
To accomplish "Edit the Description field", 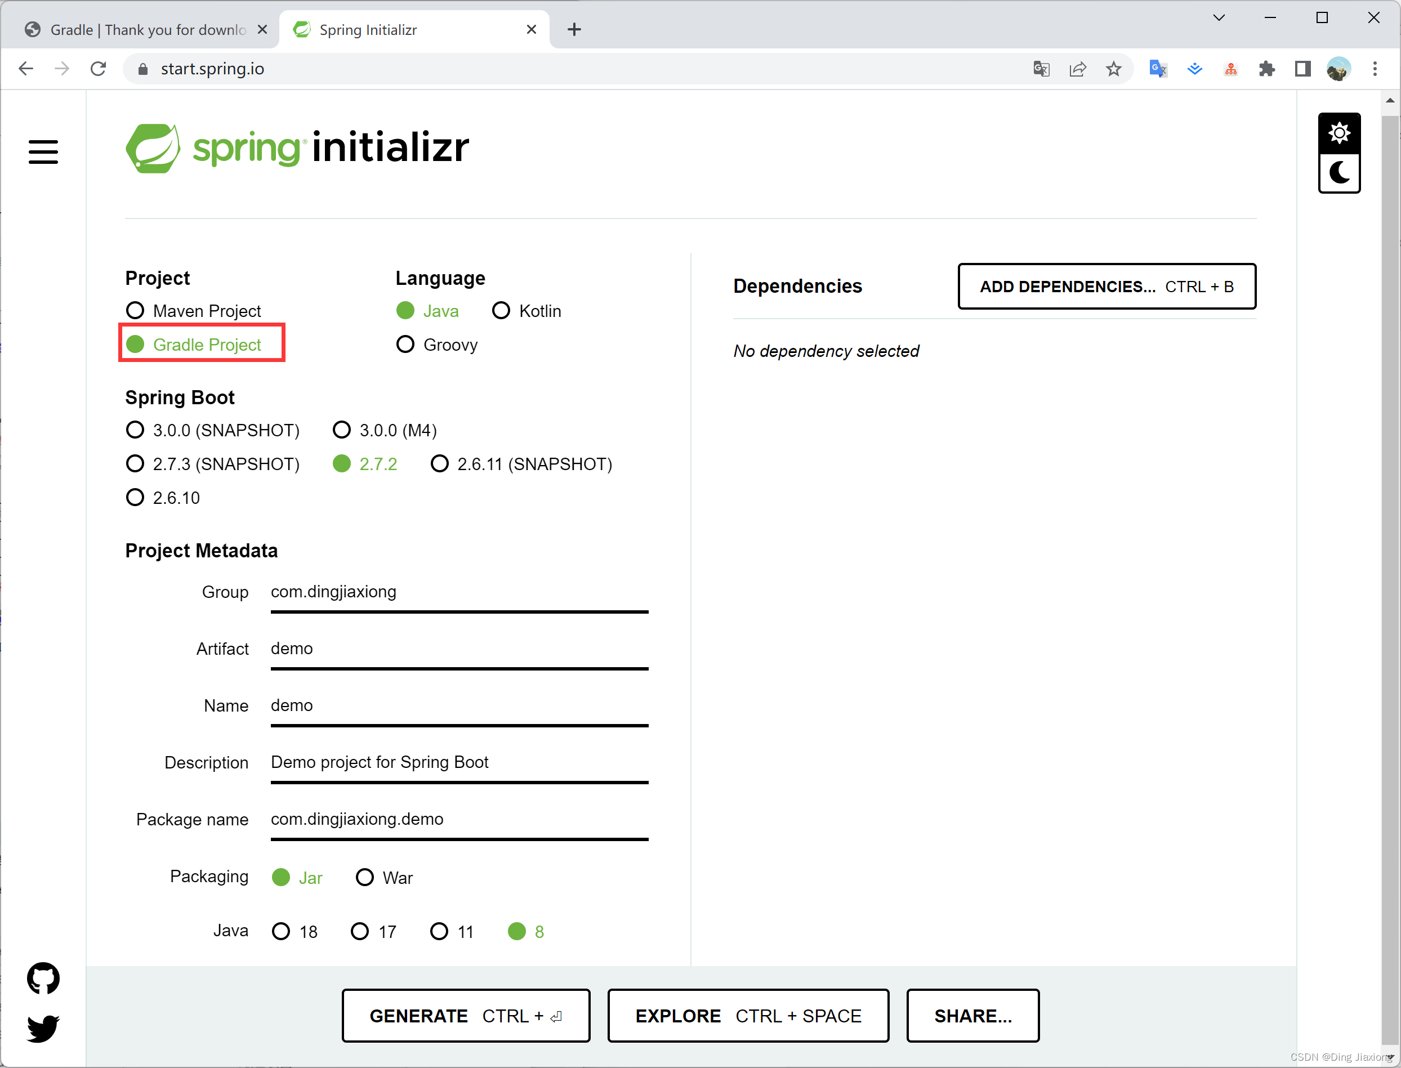I will click(459, 764).
